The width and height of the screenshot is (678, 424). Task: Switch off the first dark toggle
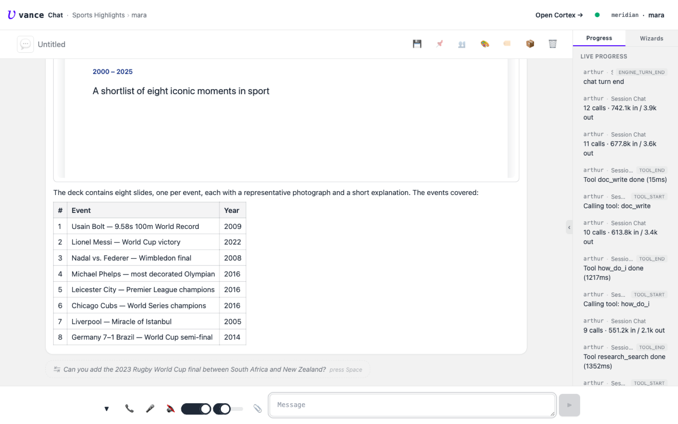[x=196, y=409]
